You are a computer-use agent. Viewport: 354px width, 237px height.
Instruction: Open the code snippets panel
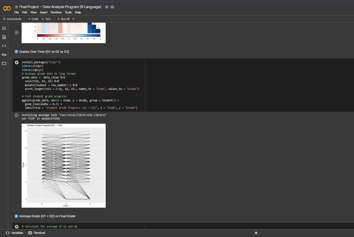(4, 46)
